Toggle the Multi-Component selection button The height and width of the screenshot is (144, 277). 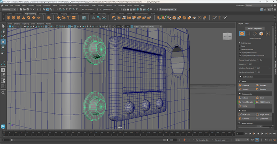[255, 28]
